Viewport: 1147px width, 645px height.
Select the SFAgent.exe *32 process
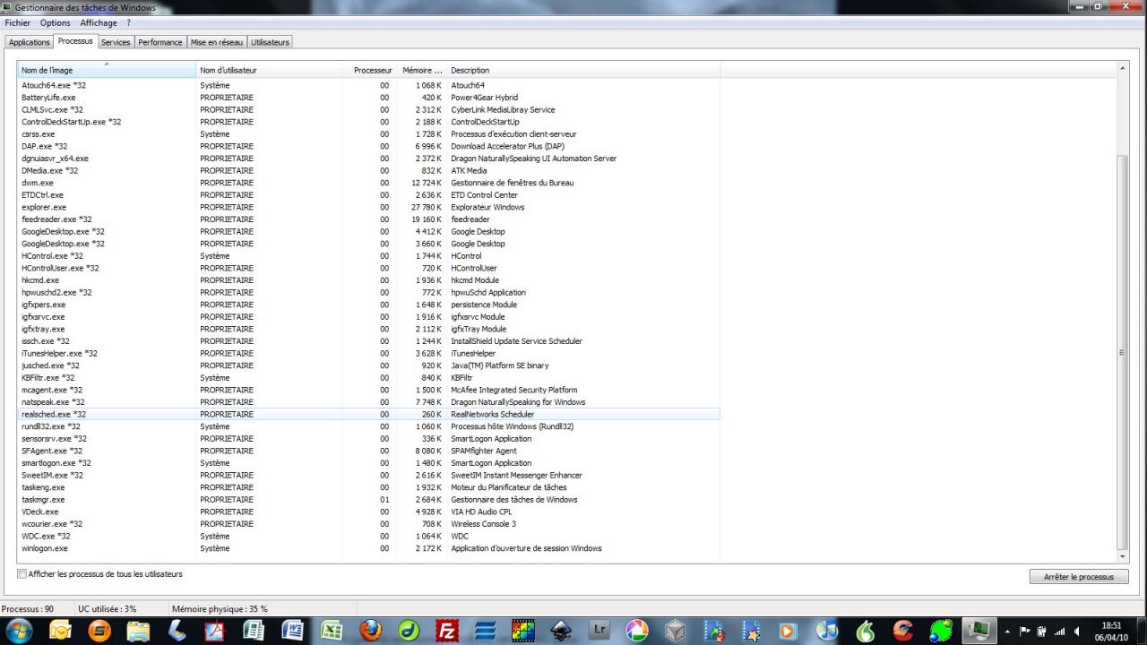(x=369, y=451)
